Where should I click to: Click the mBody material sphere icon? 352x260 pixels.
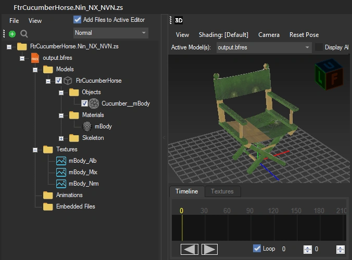pyautogui.click(x=87, y=126)
